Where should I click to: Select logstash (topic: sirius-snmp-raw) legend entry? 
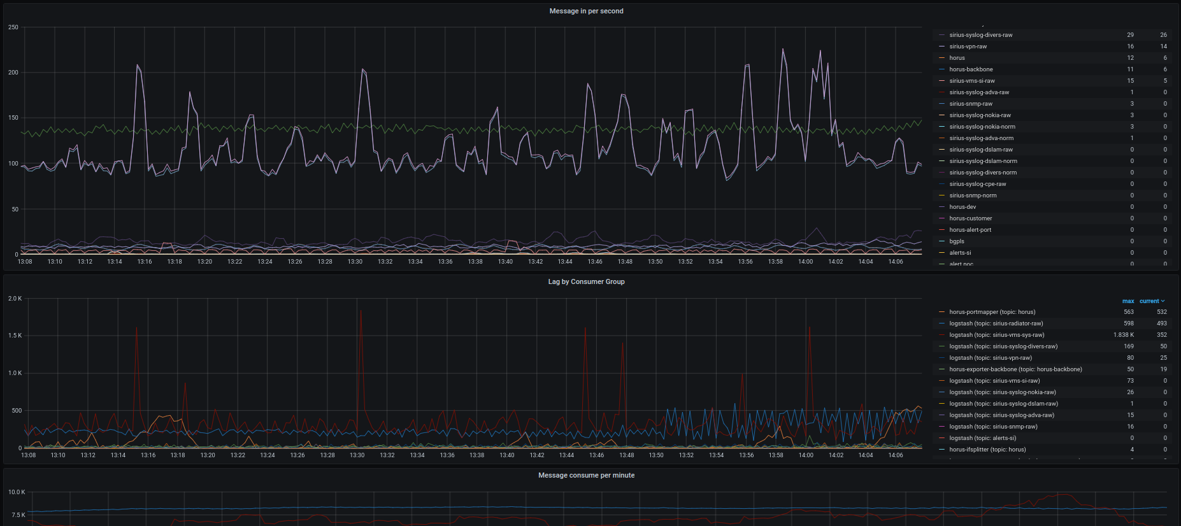click(993, 427)
